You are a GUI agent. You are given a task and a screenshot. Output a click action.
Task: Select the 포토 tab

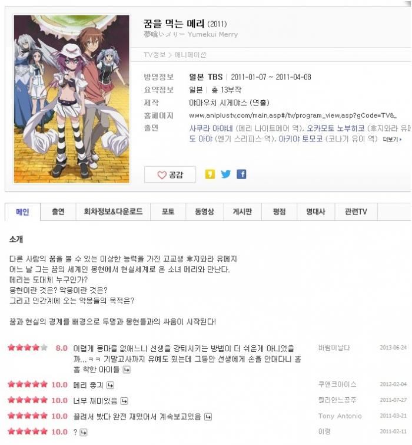pyautogui.click(x=168, y=212)
